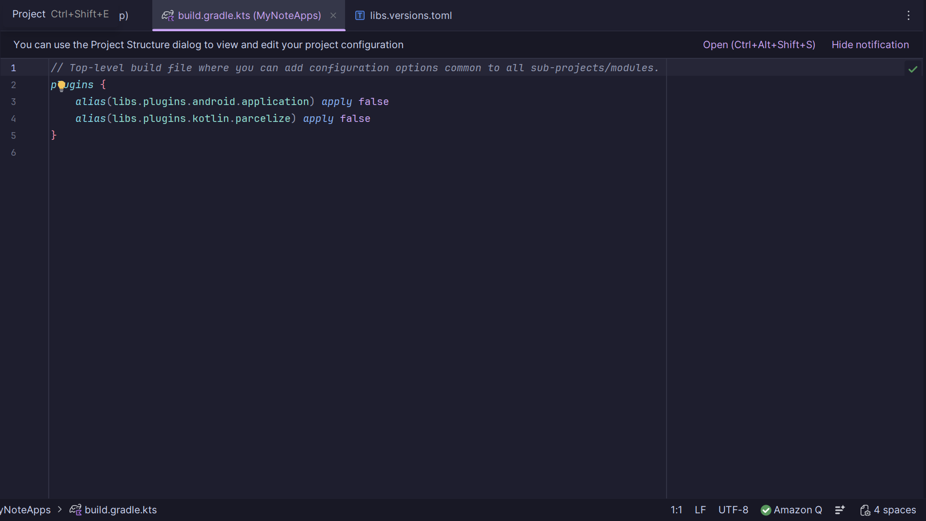Click the Gradle icon on the build.gradle.kts tab
This screenshot has height=521, width=926.
pyautogui.click(x=168, y=15)
